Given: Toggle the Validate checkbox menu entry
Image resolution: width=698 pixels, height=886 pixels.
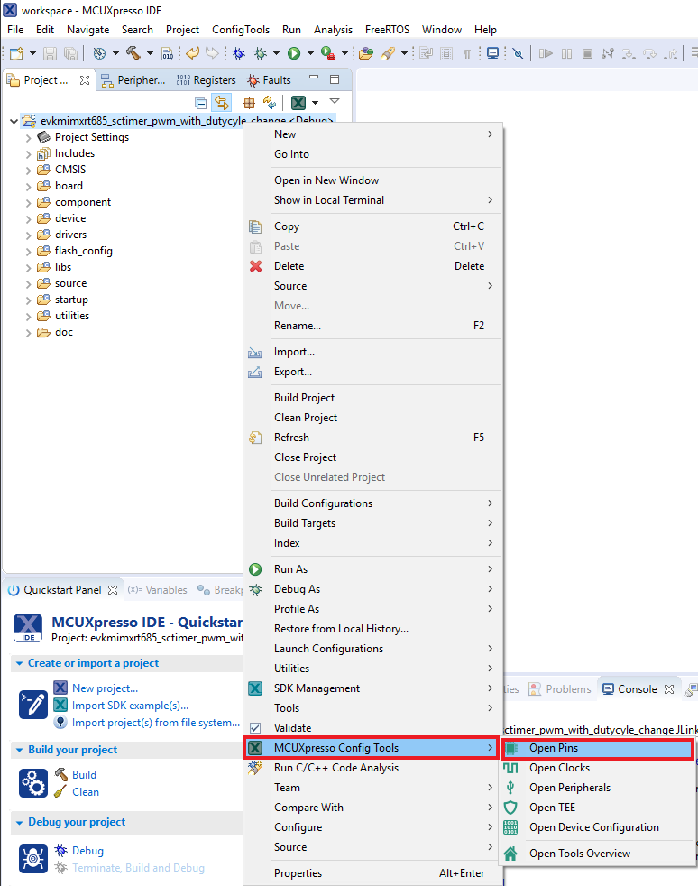Looking at the screenshot, I should tap(255, 728).
